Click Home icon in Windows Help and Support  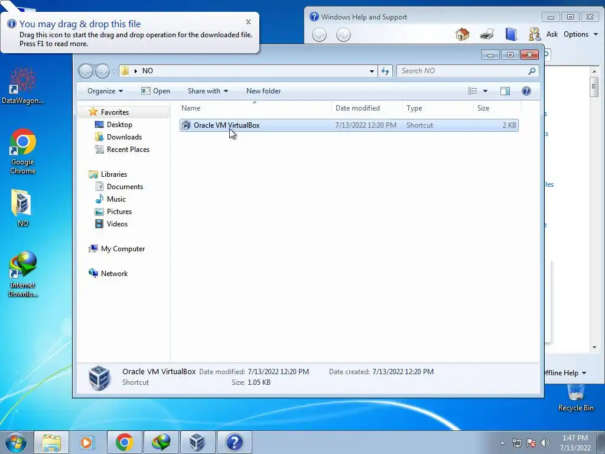pos(462,34)
